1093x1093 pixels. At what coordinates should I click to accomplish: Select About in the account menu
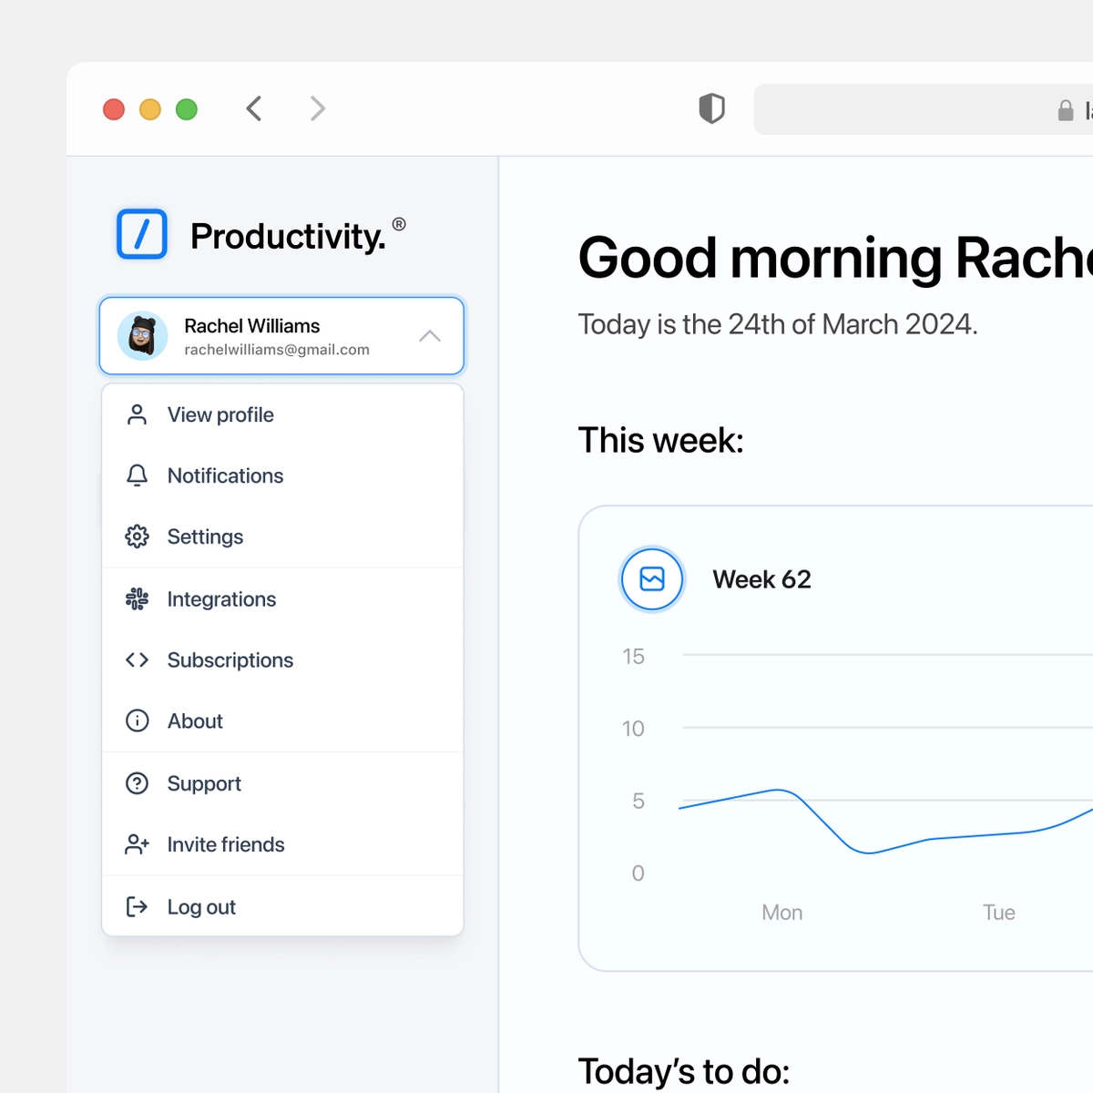(x=282, y=720)
